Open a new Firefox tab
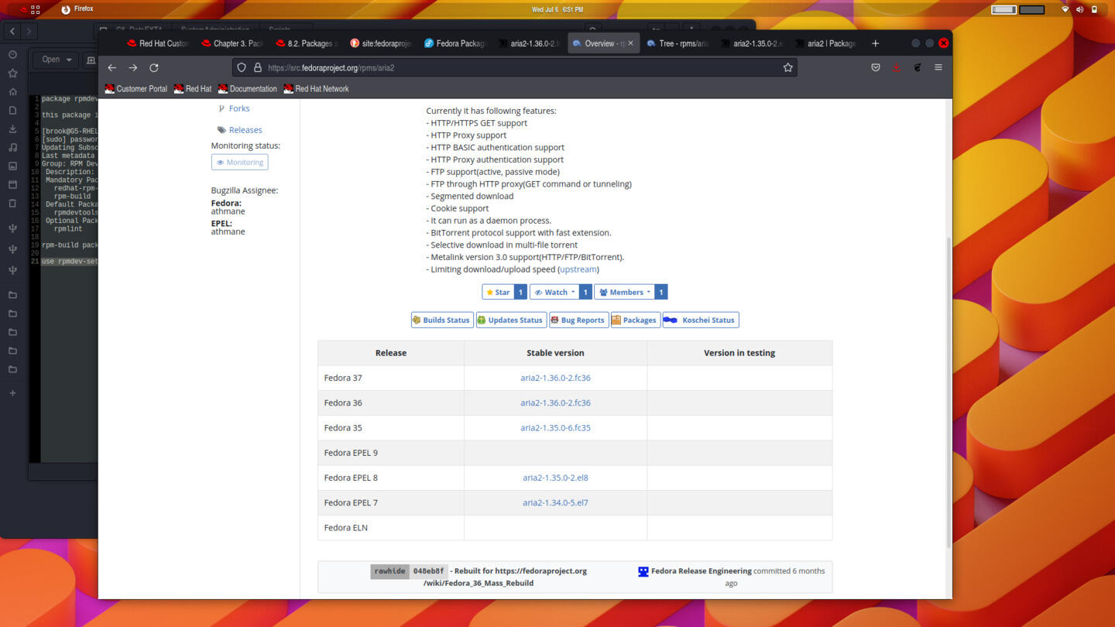The width and height of the screenshot is (1115, 627). pos(876,43)
